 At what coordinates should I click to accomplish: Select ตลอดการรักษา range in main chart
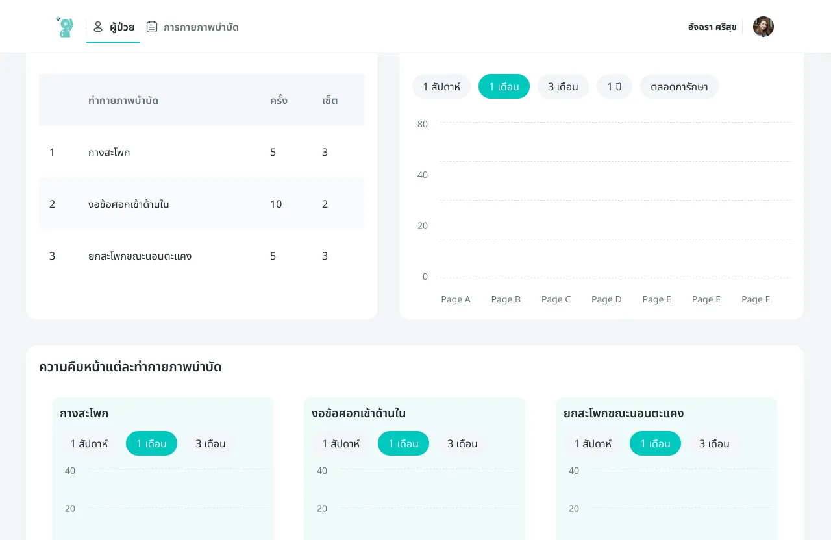[679, 86]
